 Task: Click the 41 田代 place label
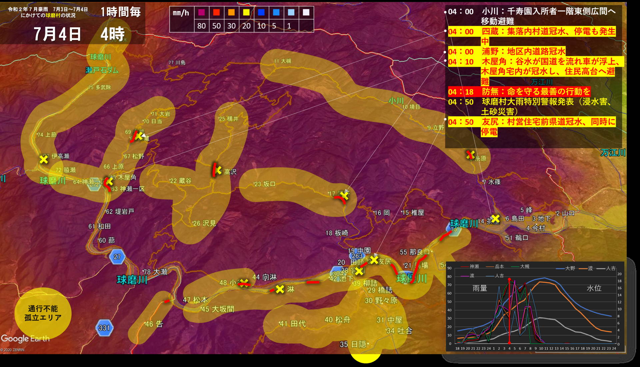[x=293, y=324]
